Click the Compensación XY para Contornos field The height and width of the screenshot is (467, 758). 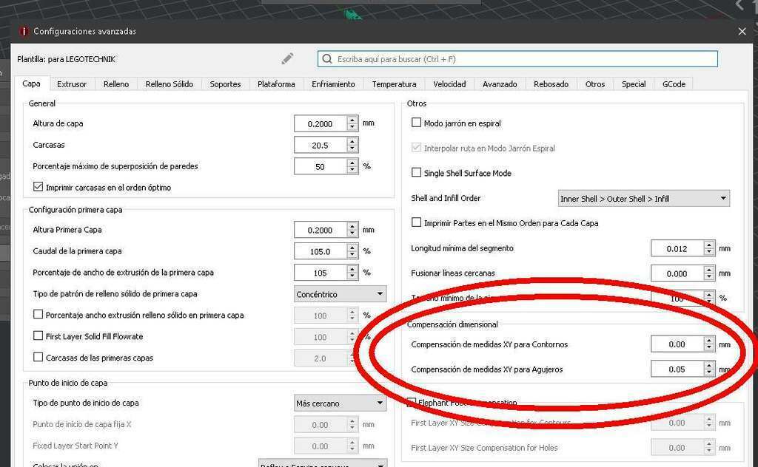click(676, 344)
